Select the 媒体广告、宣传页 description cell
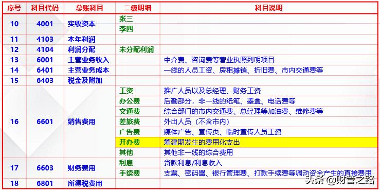This screenshot has width=380, height=190. coord(268,132)
